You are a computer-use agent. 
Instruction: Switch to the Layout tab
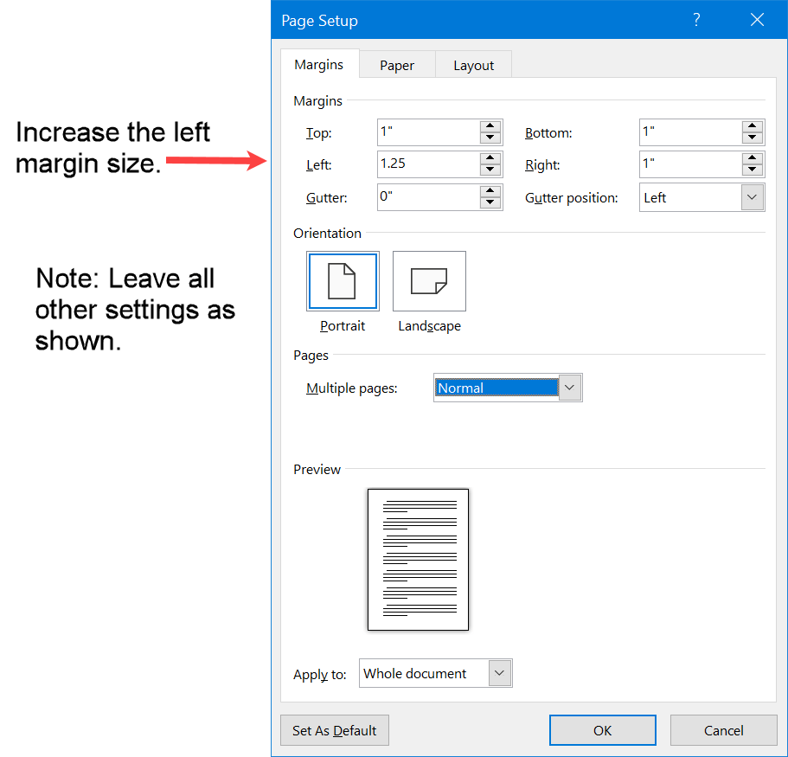pyautogui.click(x=473, y=64)
